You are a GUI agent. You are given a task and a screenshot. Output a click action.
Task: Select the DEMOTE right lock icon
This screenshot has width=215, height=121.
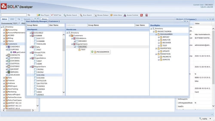(x=161, y=60)
